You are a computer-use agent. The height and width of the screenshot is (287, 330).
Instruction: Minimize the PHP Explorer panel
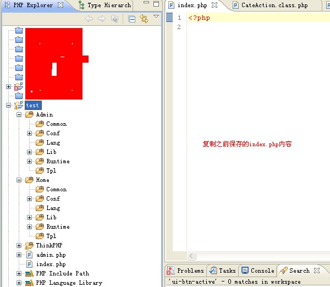tap(146, 3)
